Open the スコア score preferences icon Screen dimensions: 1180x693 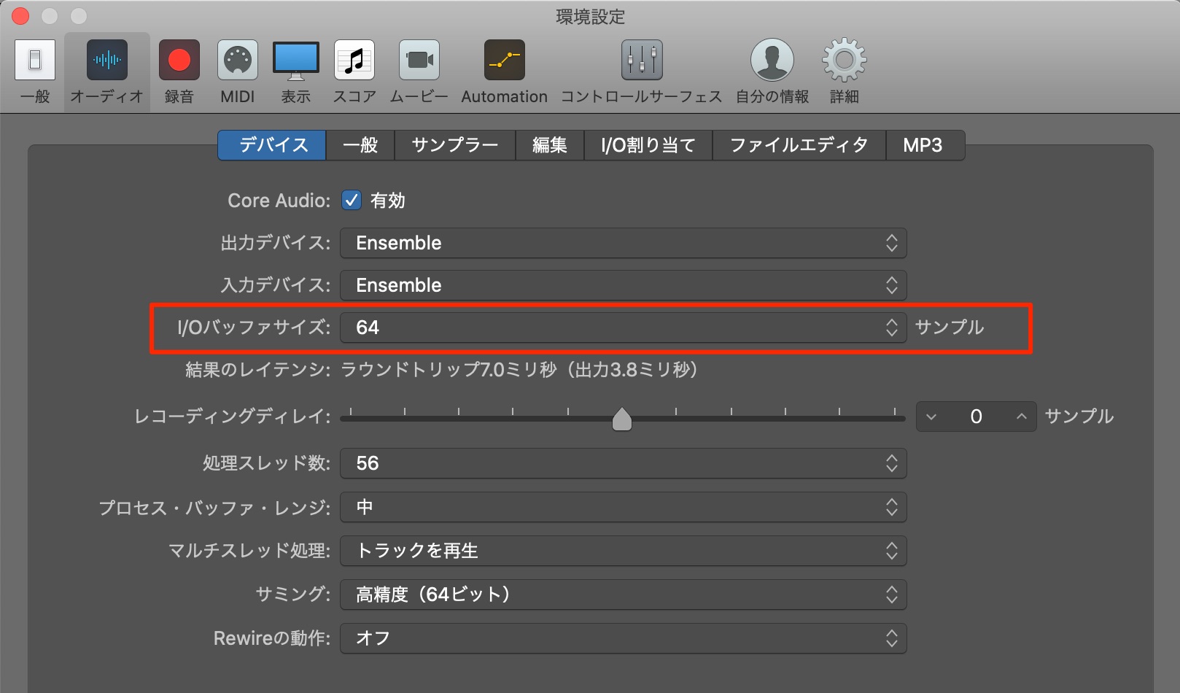click(354, 61)
